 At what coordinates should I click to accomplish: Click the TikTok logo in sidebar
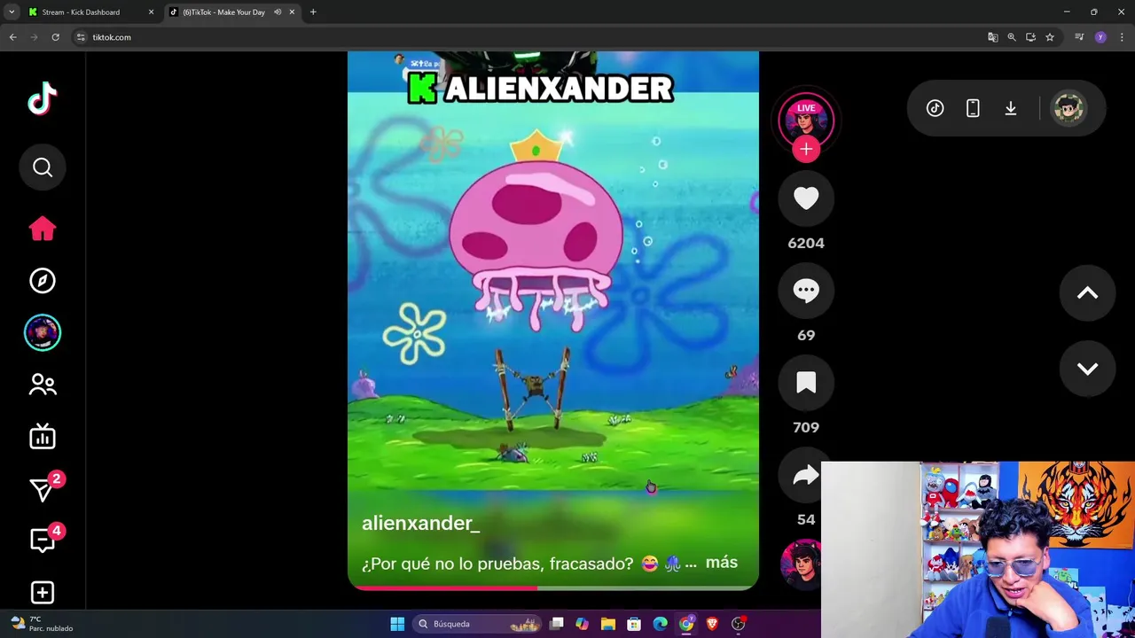pyautogui.click(x=43, y=98)
